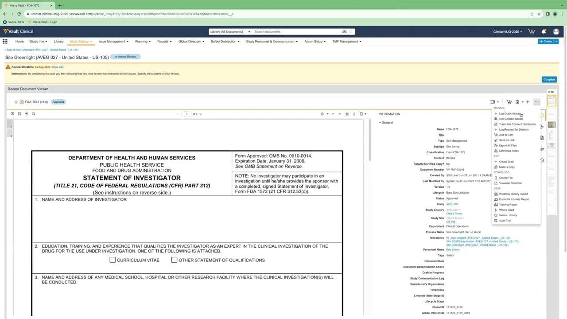Open the Safety Distribution menu
567x319 pixels.
pyautogui.click(x=225, y=42)
